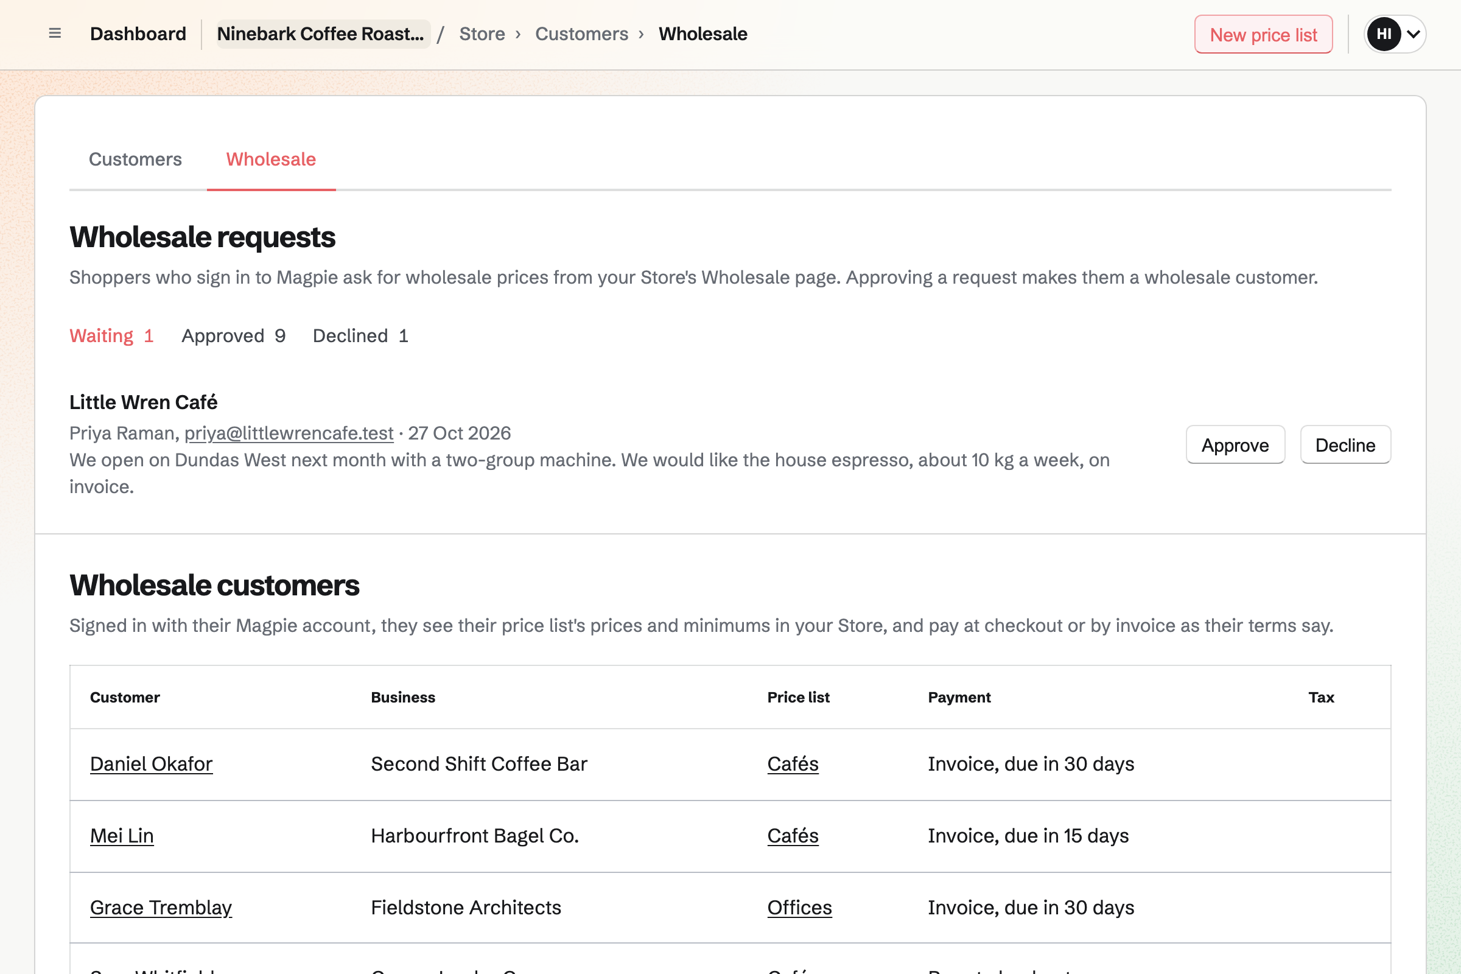Screen dimensions: 1461x974
Task: Approve Little Wren Café request
Action: 1235,445
